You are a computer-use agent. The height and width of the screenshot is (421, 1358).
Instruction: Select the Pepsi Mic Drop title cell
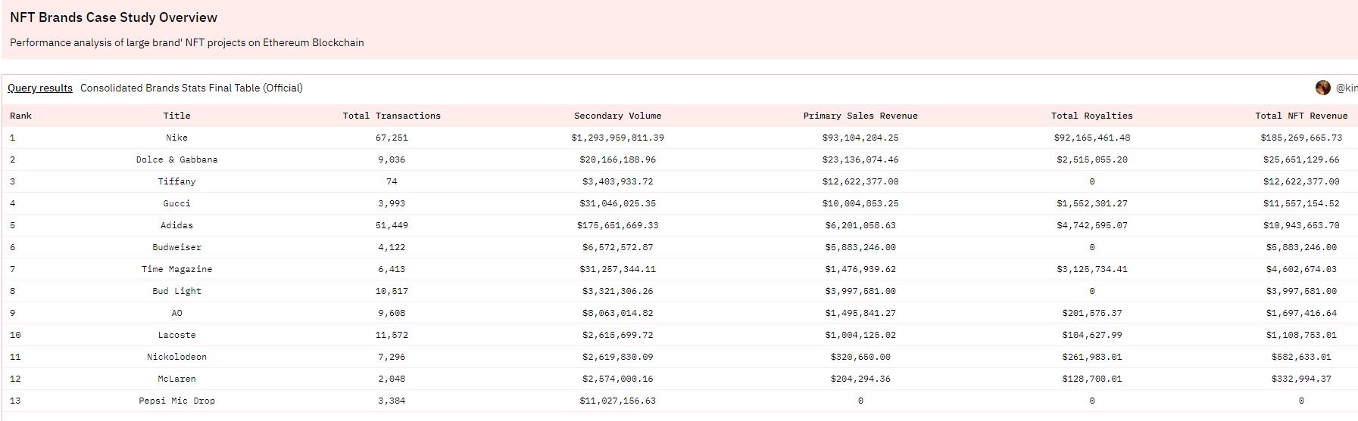[x=176, y=401]
